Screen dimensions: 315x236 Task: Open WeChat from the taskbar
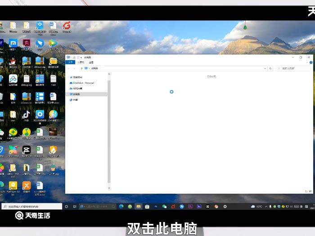[165, 206]
